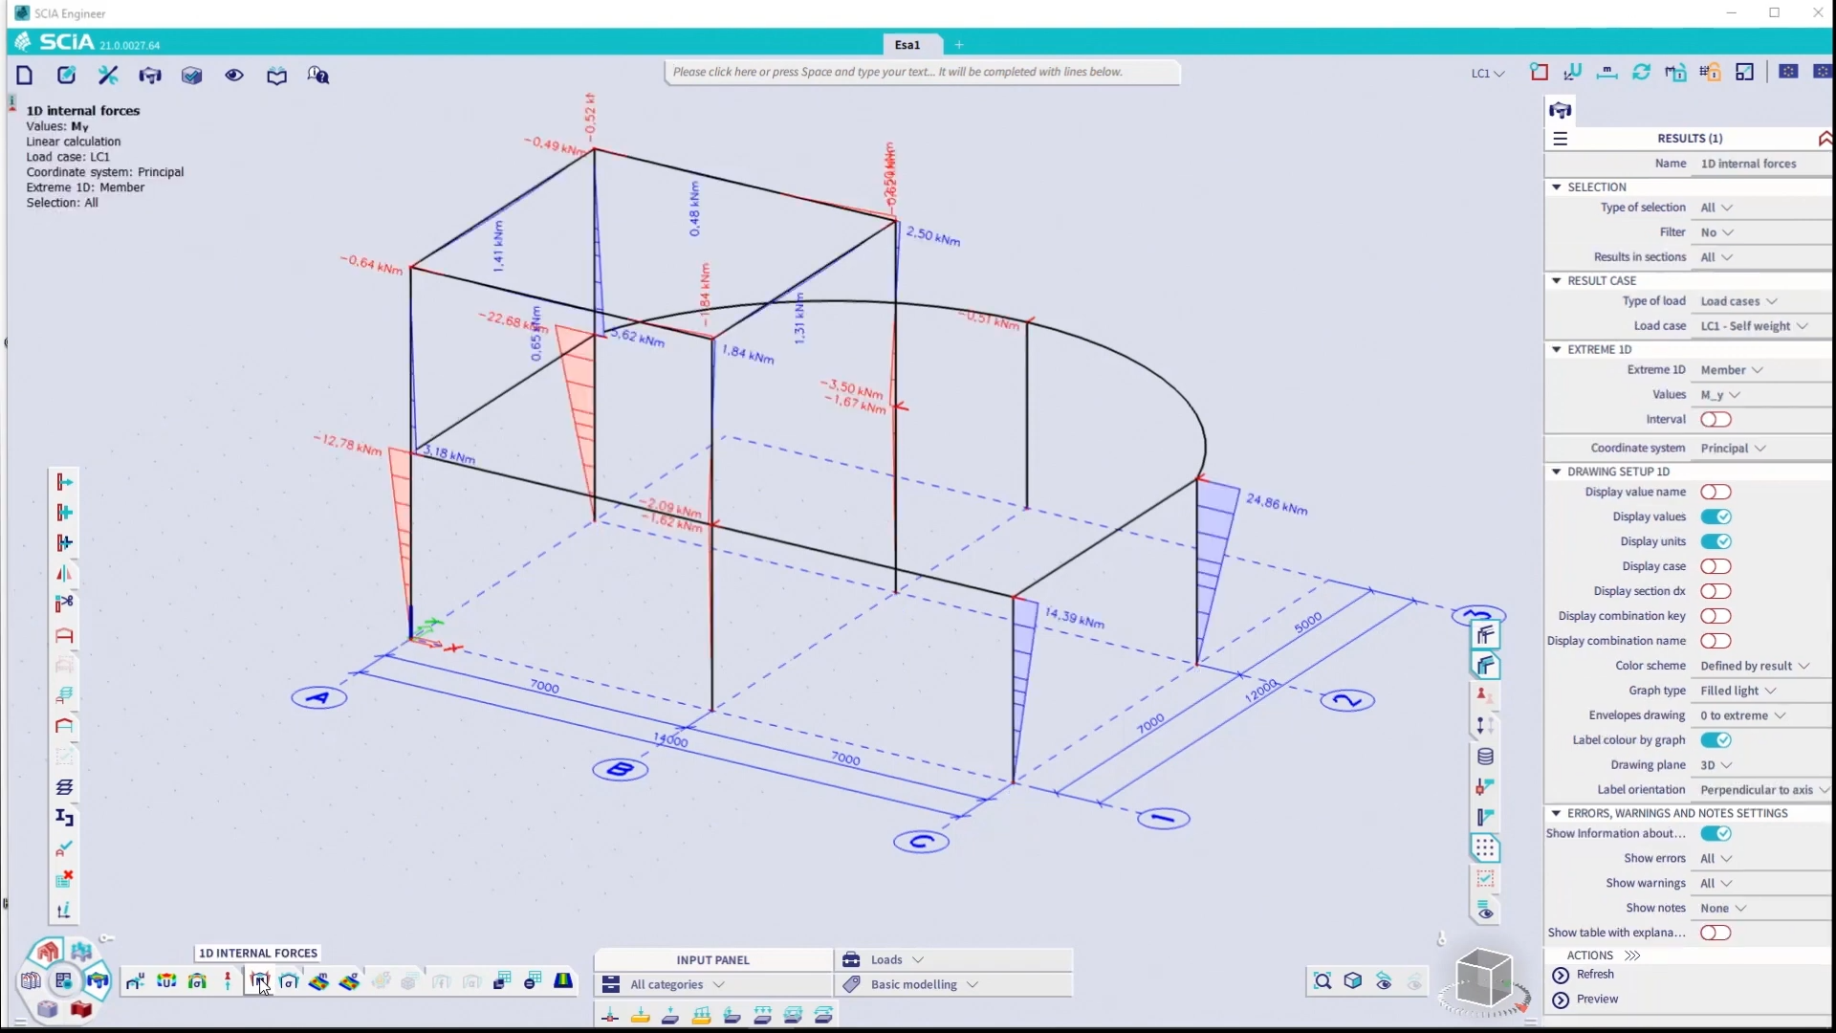This screenshot has height=1033, width=1836.
Task: Click the 1D internal forces result icon
Action: 258,981
